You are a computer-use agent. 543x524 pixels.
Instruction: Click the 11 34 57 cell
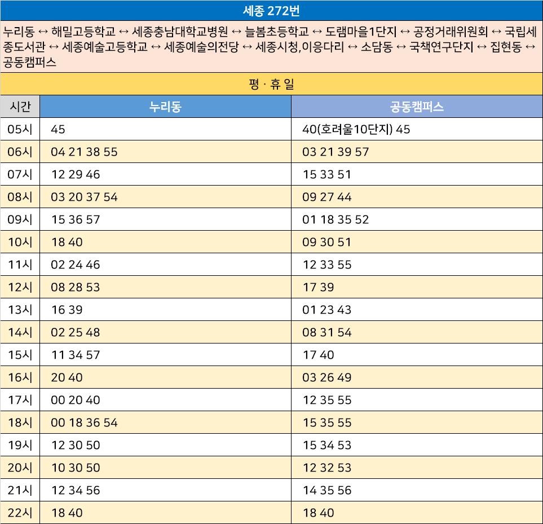point(166,355)
